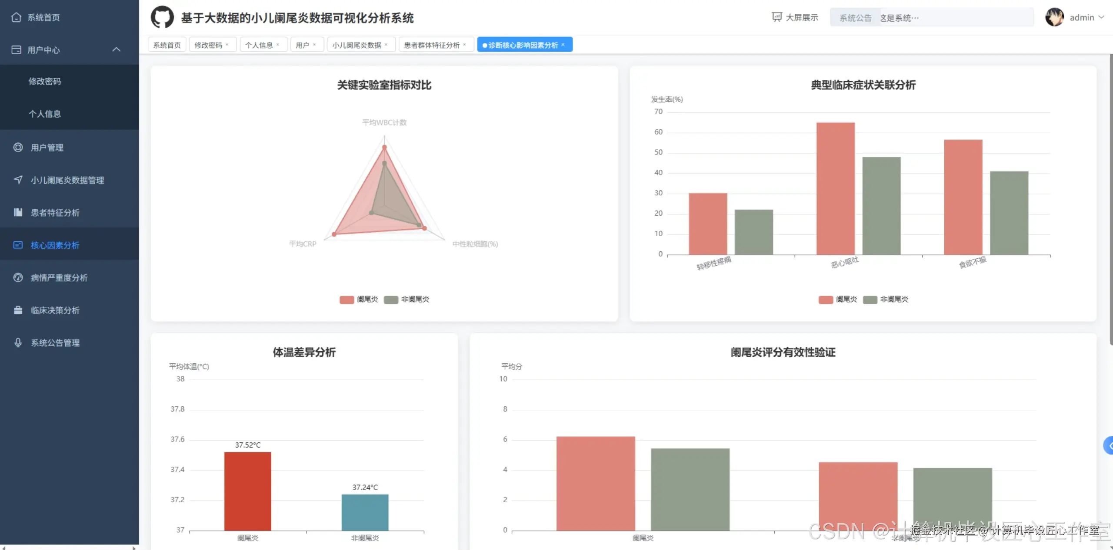Click the microphone icon for 系统公告管理
1113x550 pixels.
click(18, 343)
